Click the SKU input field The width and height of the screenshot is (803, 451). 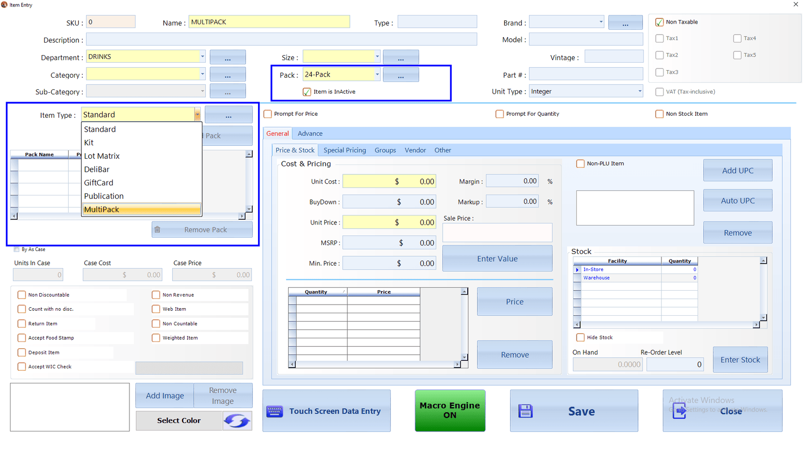click(x=111, y=22)
